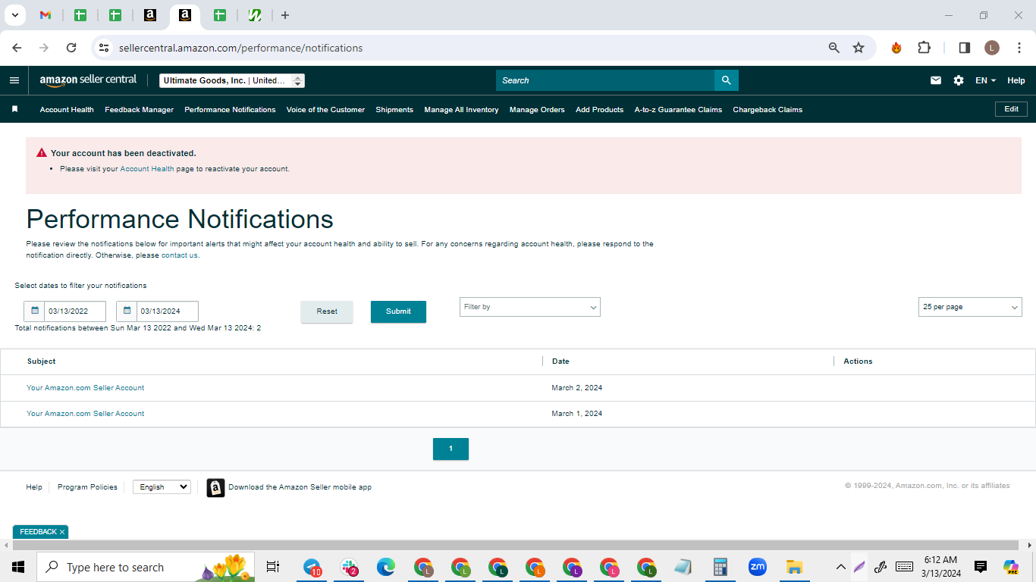The width and height of the screenshot is (1036, 582).
Task: Open the messages envelope icon
Action: 936,80
